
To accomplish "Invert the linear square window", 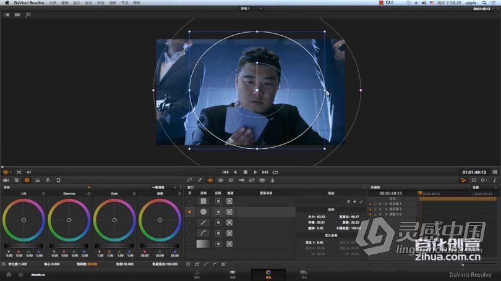I will coord(218,201).
